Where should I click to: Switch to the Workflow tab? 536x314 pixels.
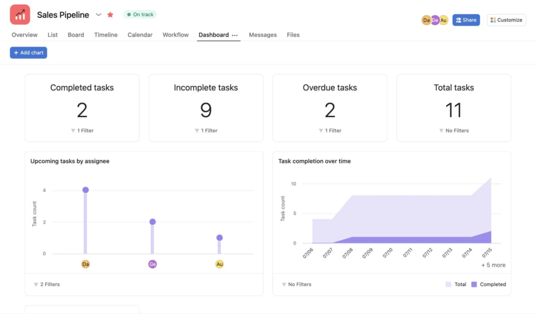click(175, 35)
